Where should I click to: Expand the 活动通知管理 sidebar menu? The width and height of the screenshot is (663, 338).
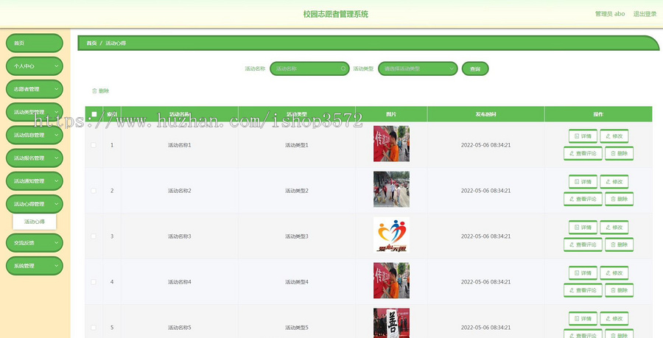click(x=34, y=181)
